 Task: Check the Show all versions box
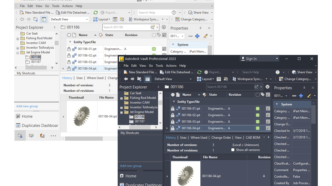pyautogui.click(x=233, y=150)
